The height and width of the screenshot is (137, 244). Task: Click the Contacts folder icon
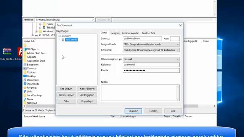point(25,68)
